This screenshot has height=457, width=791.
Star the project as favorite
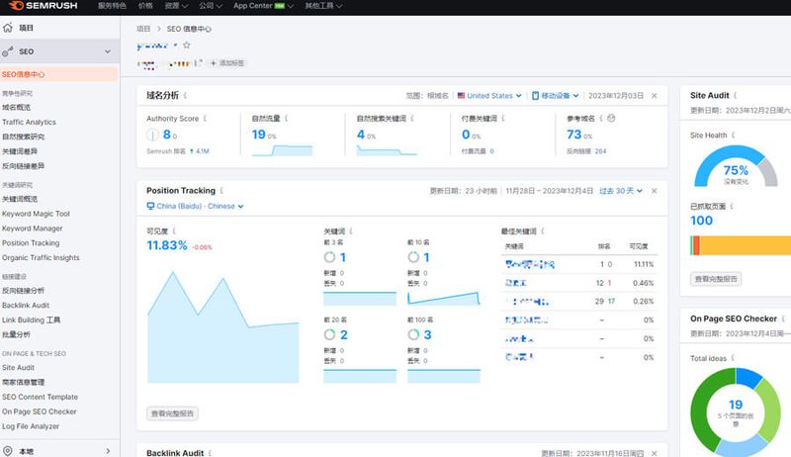pyautogui.click(x=187, y=45)
